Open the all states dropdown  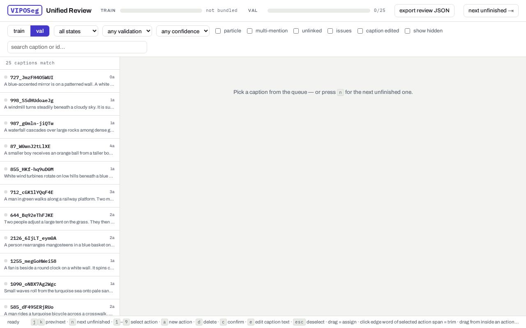(76, 31)
